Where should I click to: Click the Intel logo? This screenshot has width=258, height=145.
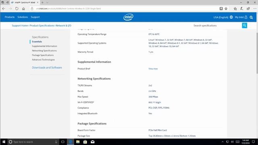pos(128,17)
